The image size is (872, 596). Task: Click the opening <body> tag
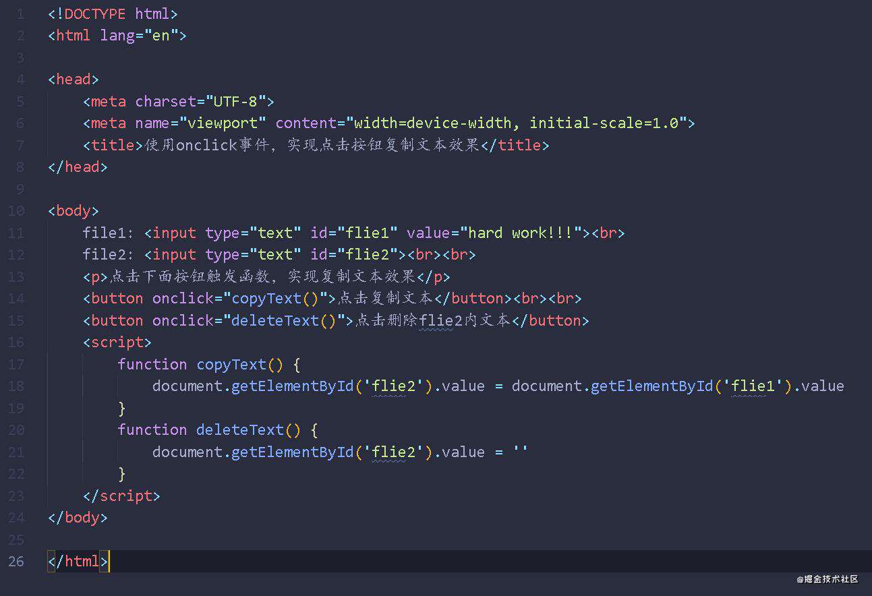coord(74,210)
